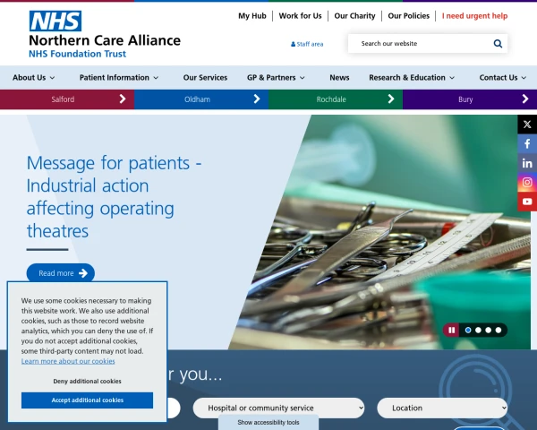Go to the Rochdale section
Image resolution: width=537 pixels, height=430 pixels.
(x=336, y=99)
